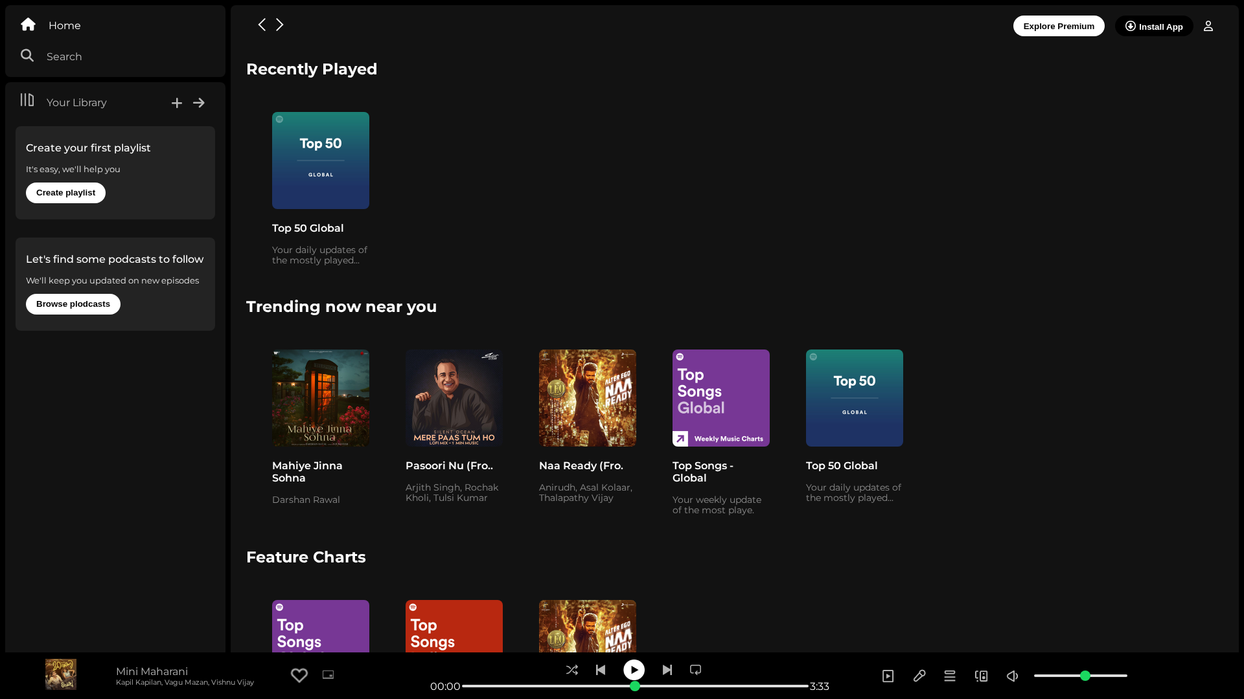Open picture-in-picture mini player icon
Viewport: 1244px width, 699px height.
tap(328, 674)
